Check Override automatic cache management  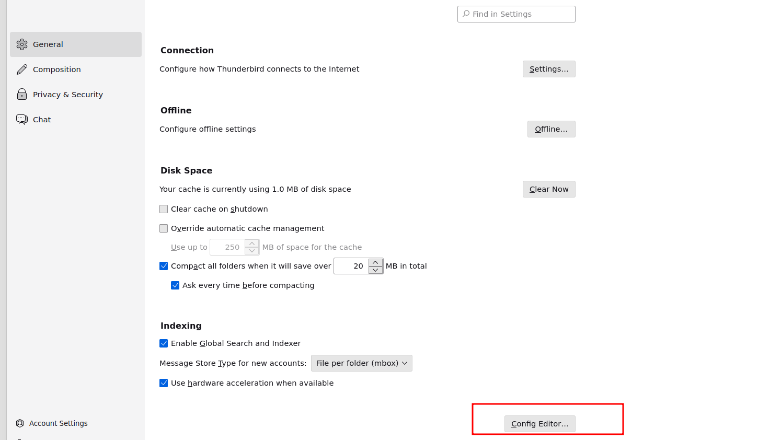pyautogui.click(x=164, y=228)
